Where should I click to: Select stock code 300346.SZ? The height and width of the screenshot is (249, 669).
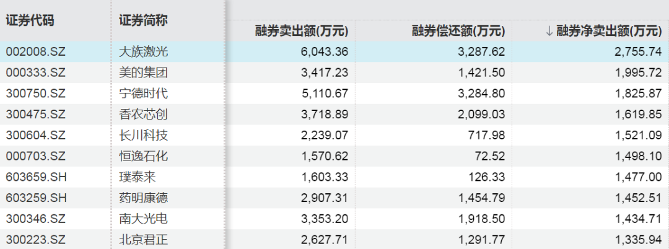tap(35, 219)
